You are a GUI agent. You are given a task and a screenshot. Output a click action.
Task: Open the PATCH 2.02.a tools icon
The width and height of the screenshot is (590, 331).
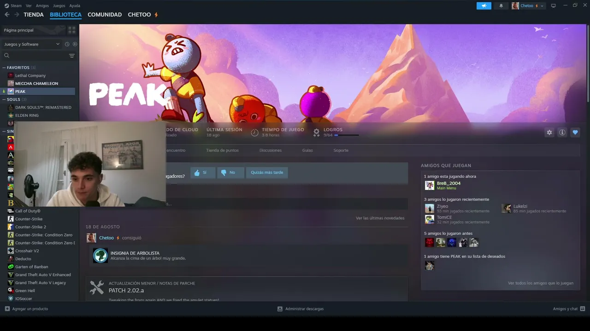(97, 287)
